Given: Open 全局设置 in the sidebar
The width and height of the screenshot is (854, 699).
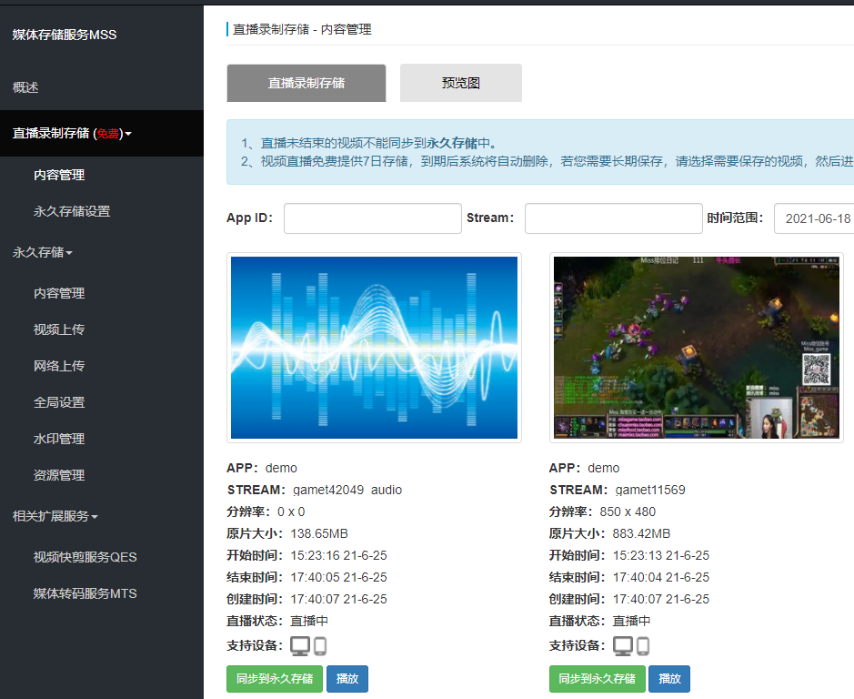Looking at the screenshot, I should (59, 402).
